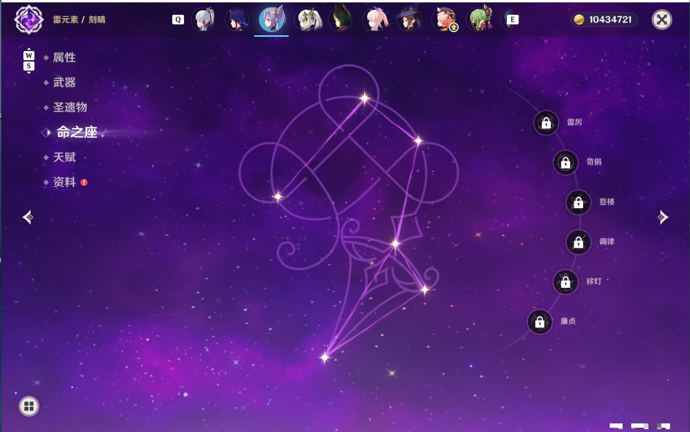Close the character screen with X

662,20
